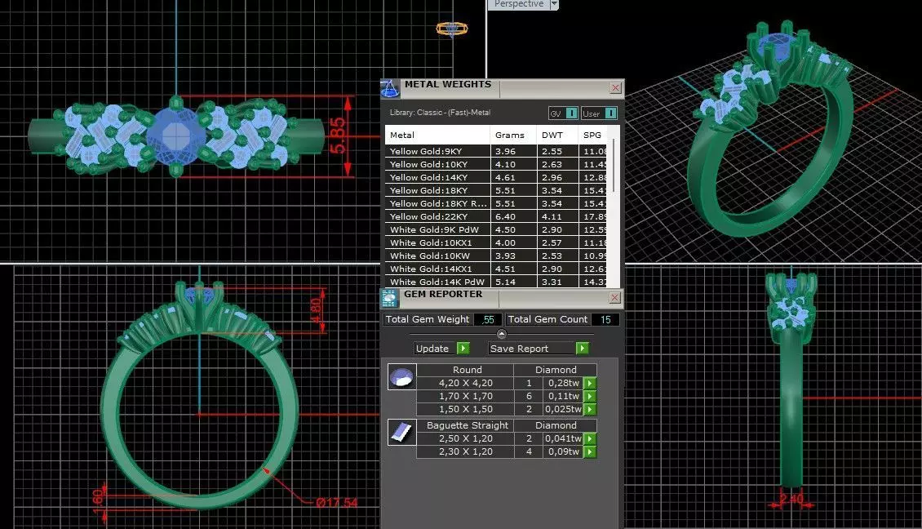Click the 4.80 dimension label in front view

pos(317,310)
